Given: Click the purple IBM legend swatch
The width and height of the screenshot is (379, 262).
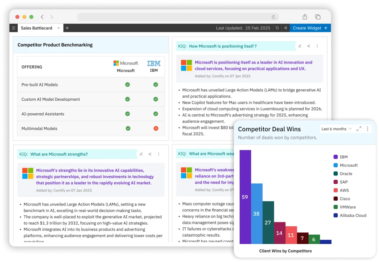Looking at the screenshot, I should [335, 157].
